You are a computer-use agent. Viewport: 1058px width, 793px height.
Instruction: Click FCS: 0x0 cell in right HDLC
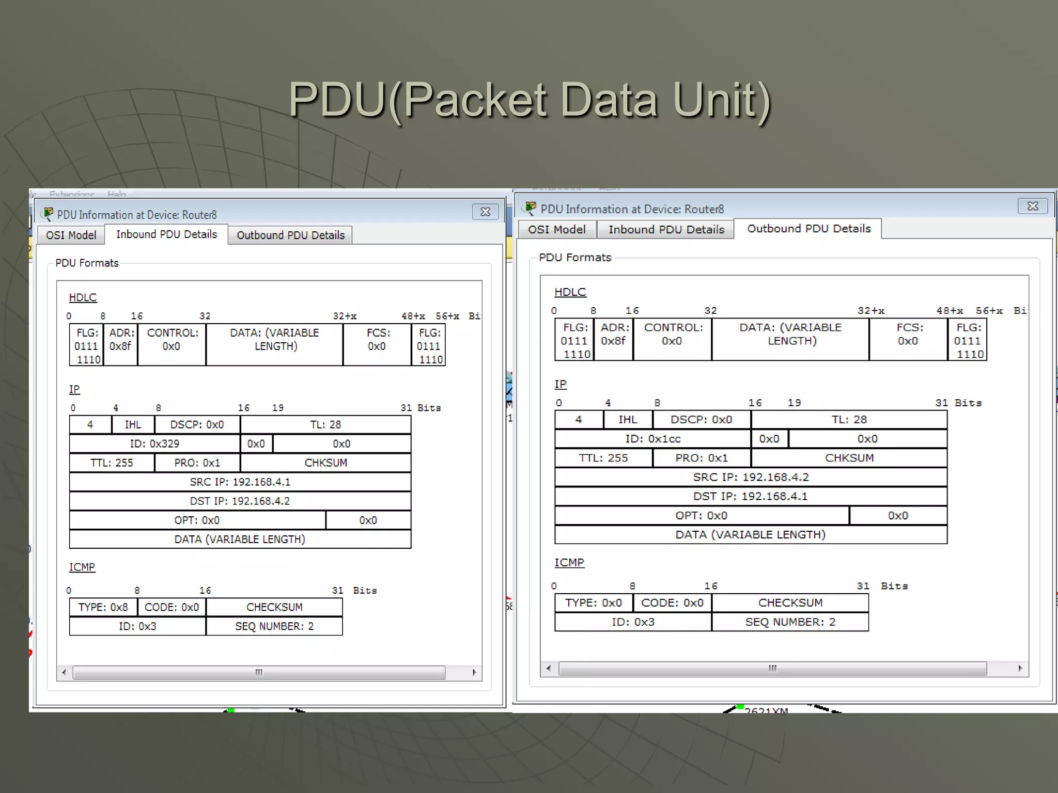(909, 340)
